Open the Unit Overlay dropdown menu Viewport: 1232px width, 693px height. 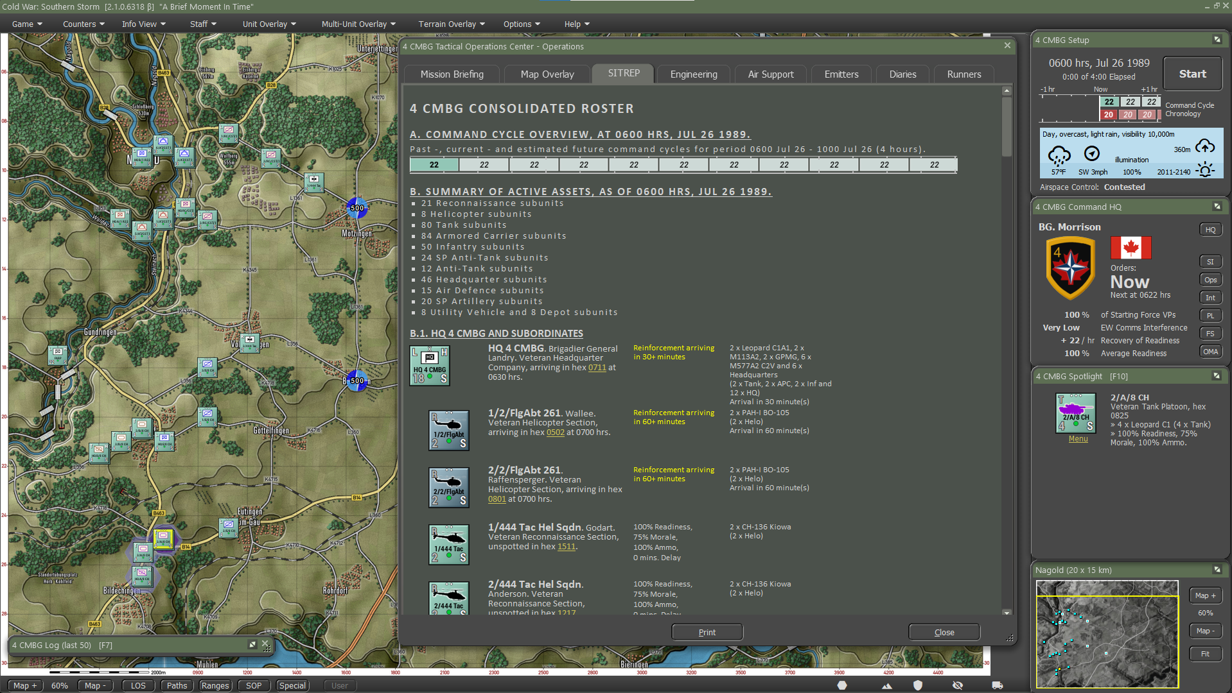269,24
